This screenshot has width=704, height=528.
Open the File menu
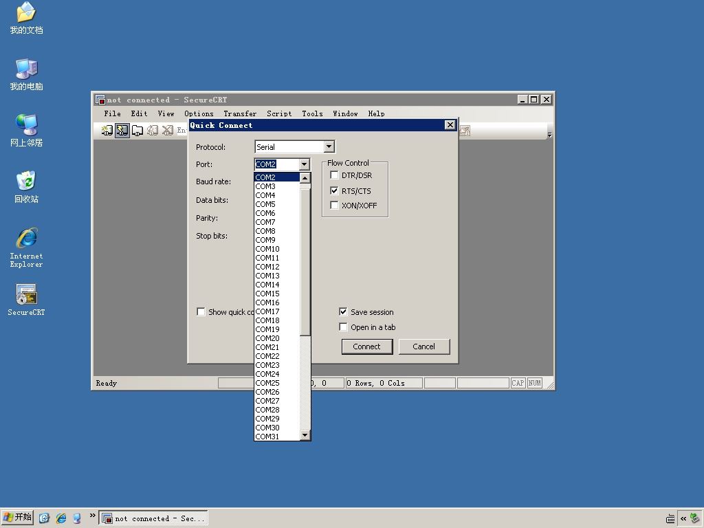112,113
